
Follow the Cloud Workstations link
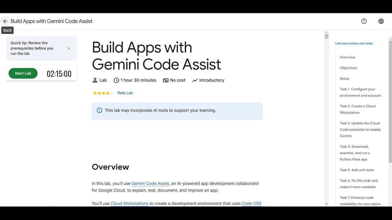(130, 204)
